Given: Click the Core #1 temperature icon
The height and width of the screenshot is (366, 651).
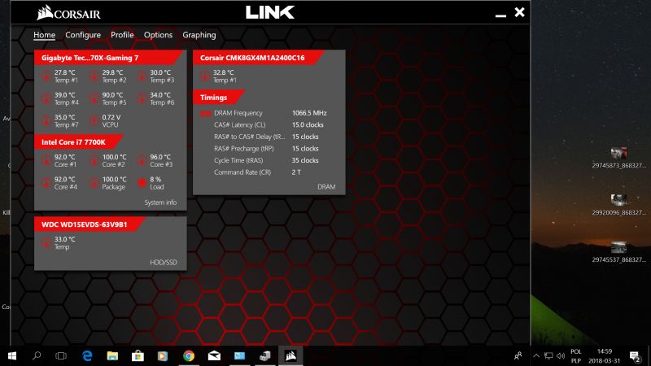Looking at the screenshot, I should click(46, 160).
